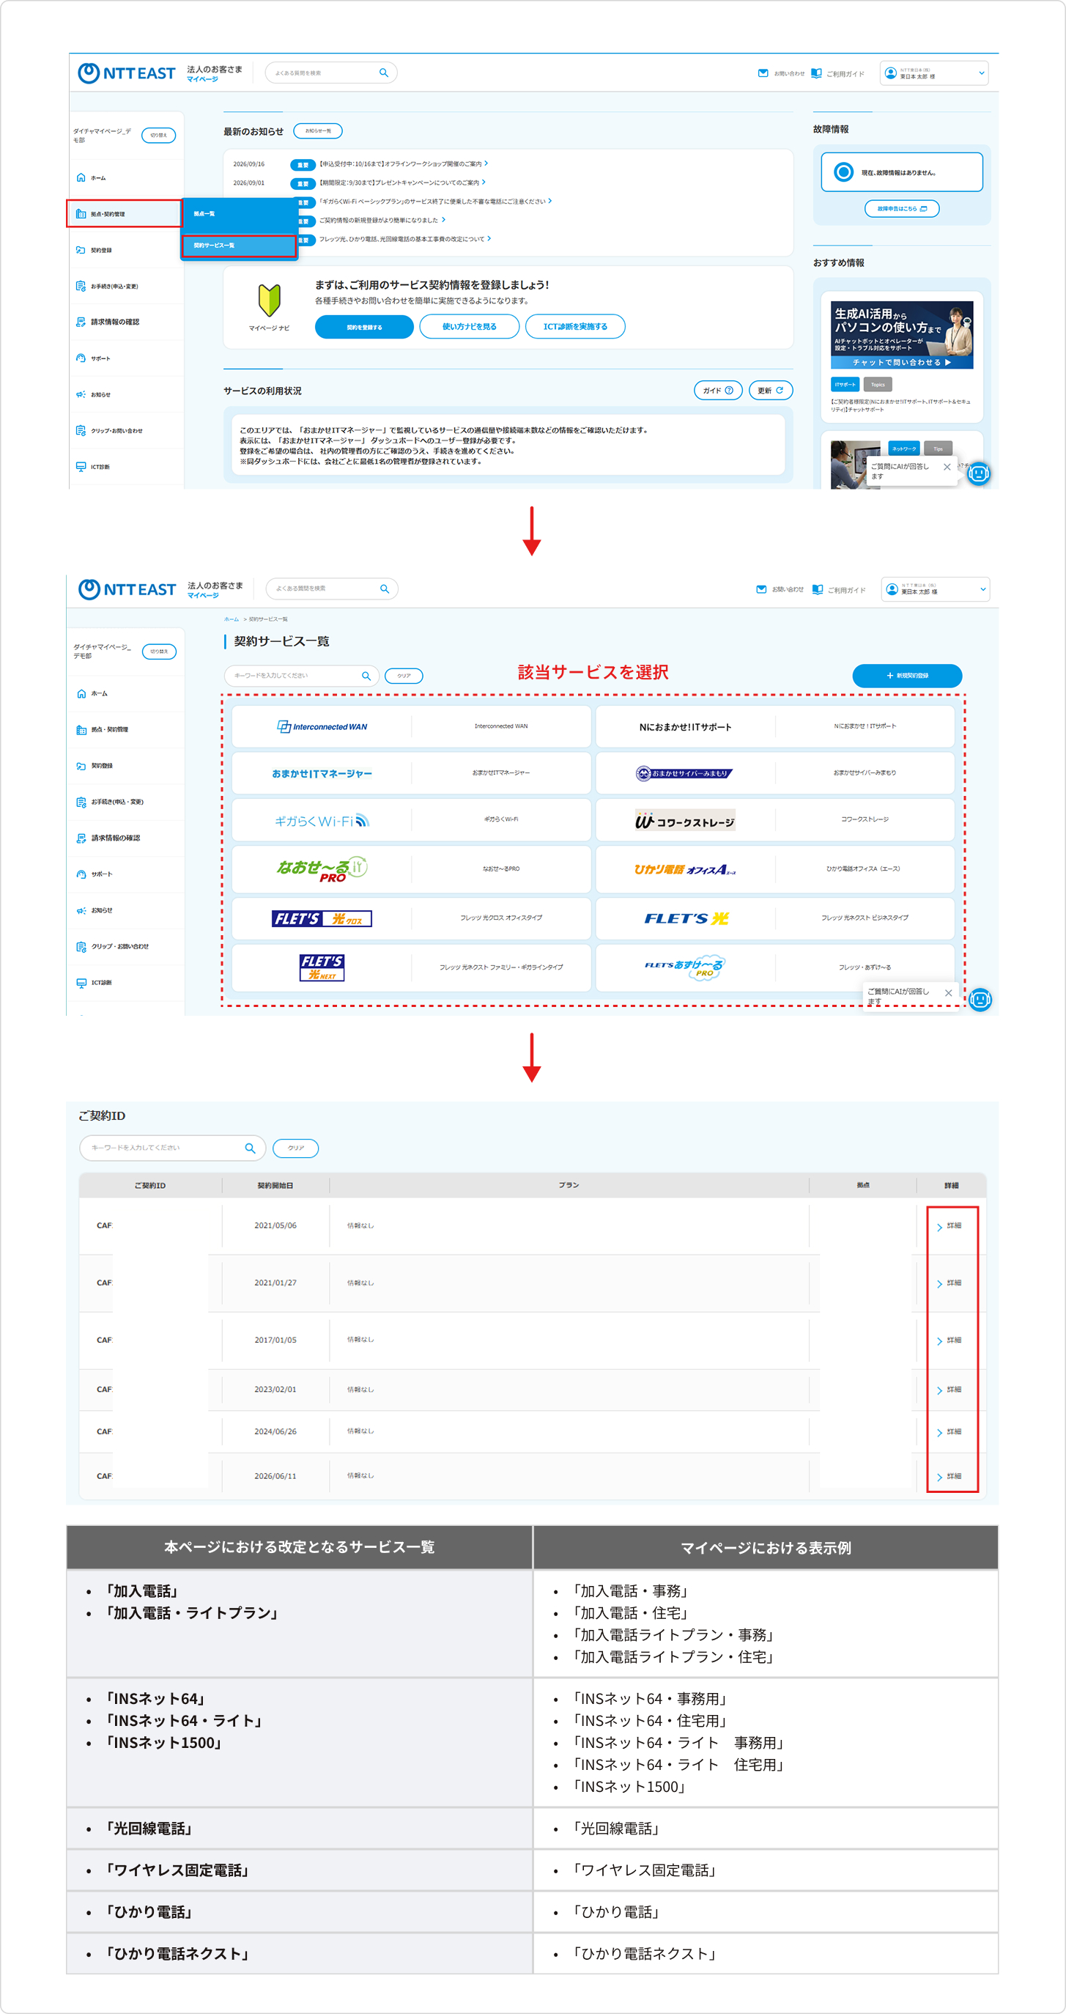Select 契約サービス一覧 in the flyout submenu
This screenshot has width=1066, height=2014.
(x=239, y=246)
